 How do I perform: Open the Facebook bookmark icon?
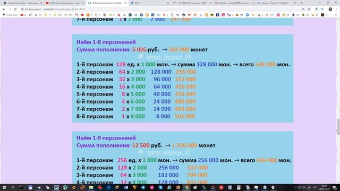152,15
